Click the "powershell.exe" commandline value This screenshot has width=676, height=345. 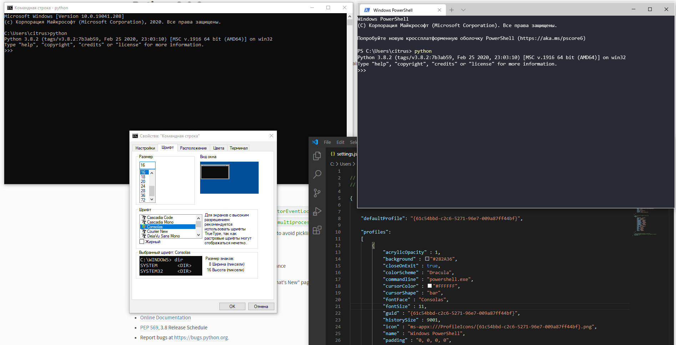tap(449, 279)
